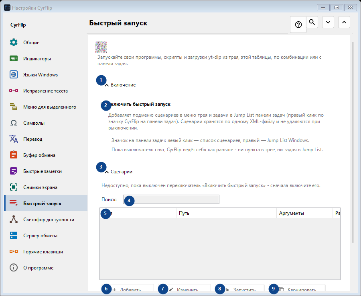Collapse the Сценарии section
361x296 pixels.
[107, 172]
